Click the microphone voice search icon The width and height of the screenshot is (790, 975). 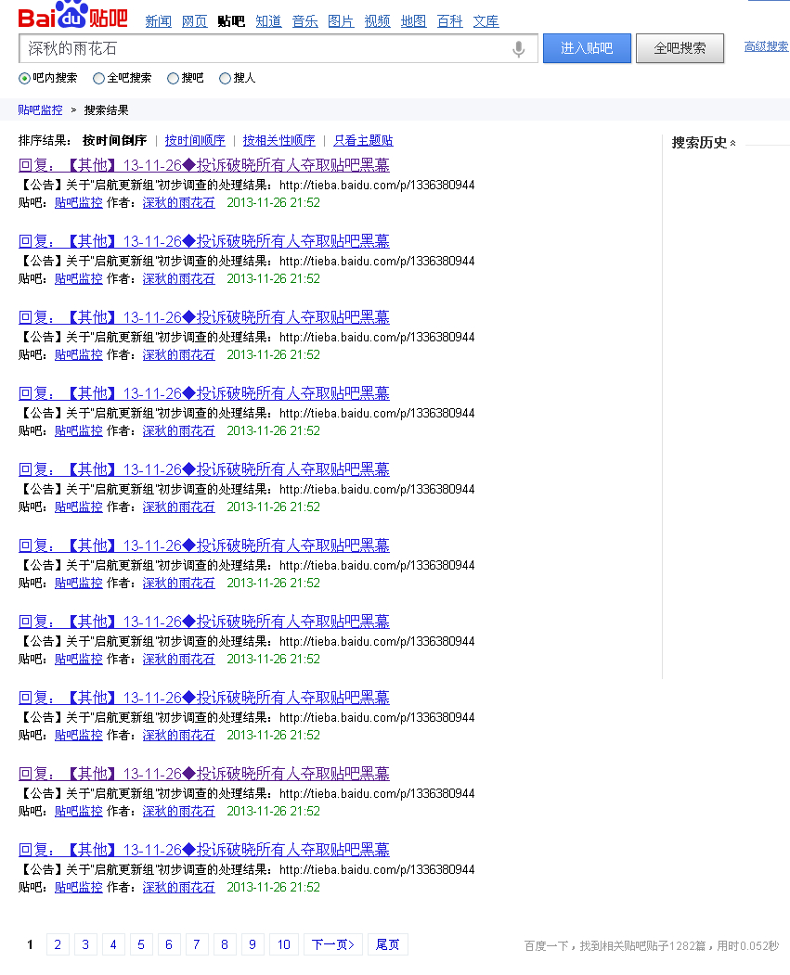click(x=518, y=48)
